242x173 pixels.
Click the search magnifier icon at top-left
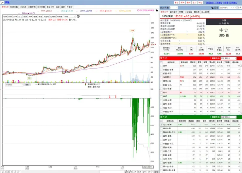tap(1, 3)
